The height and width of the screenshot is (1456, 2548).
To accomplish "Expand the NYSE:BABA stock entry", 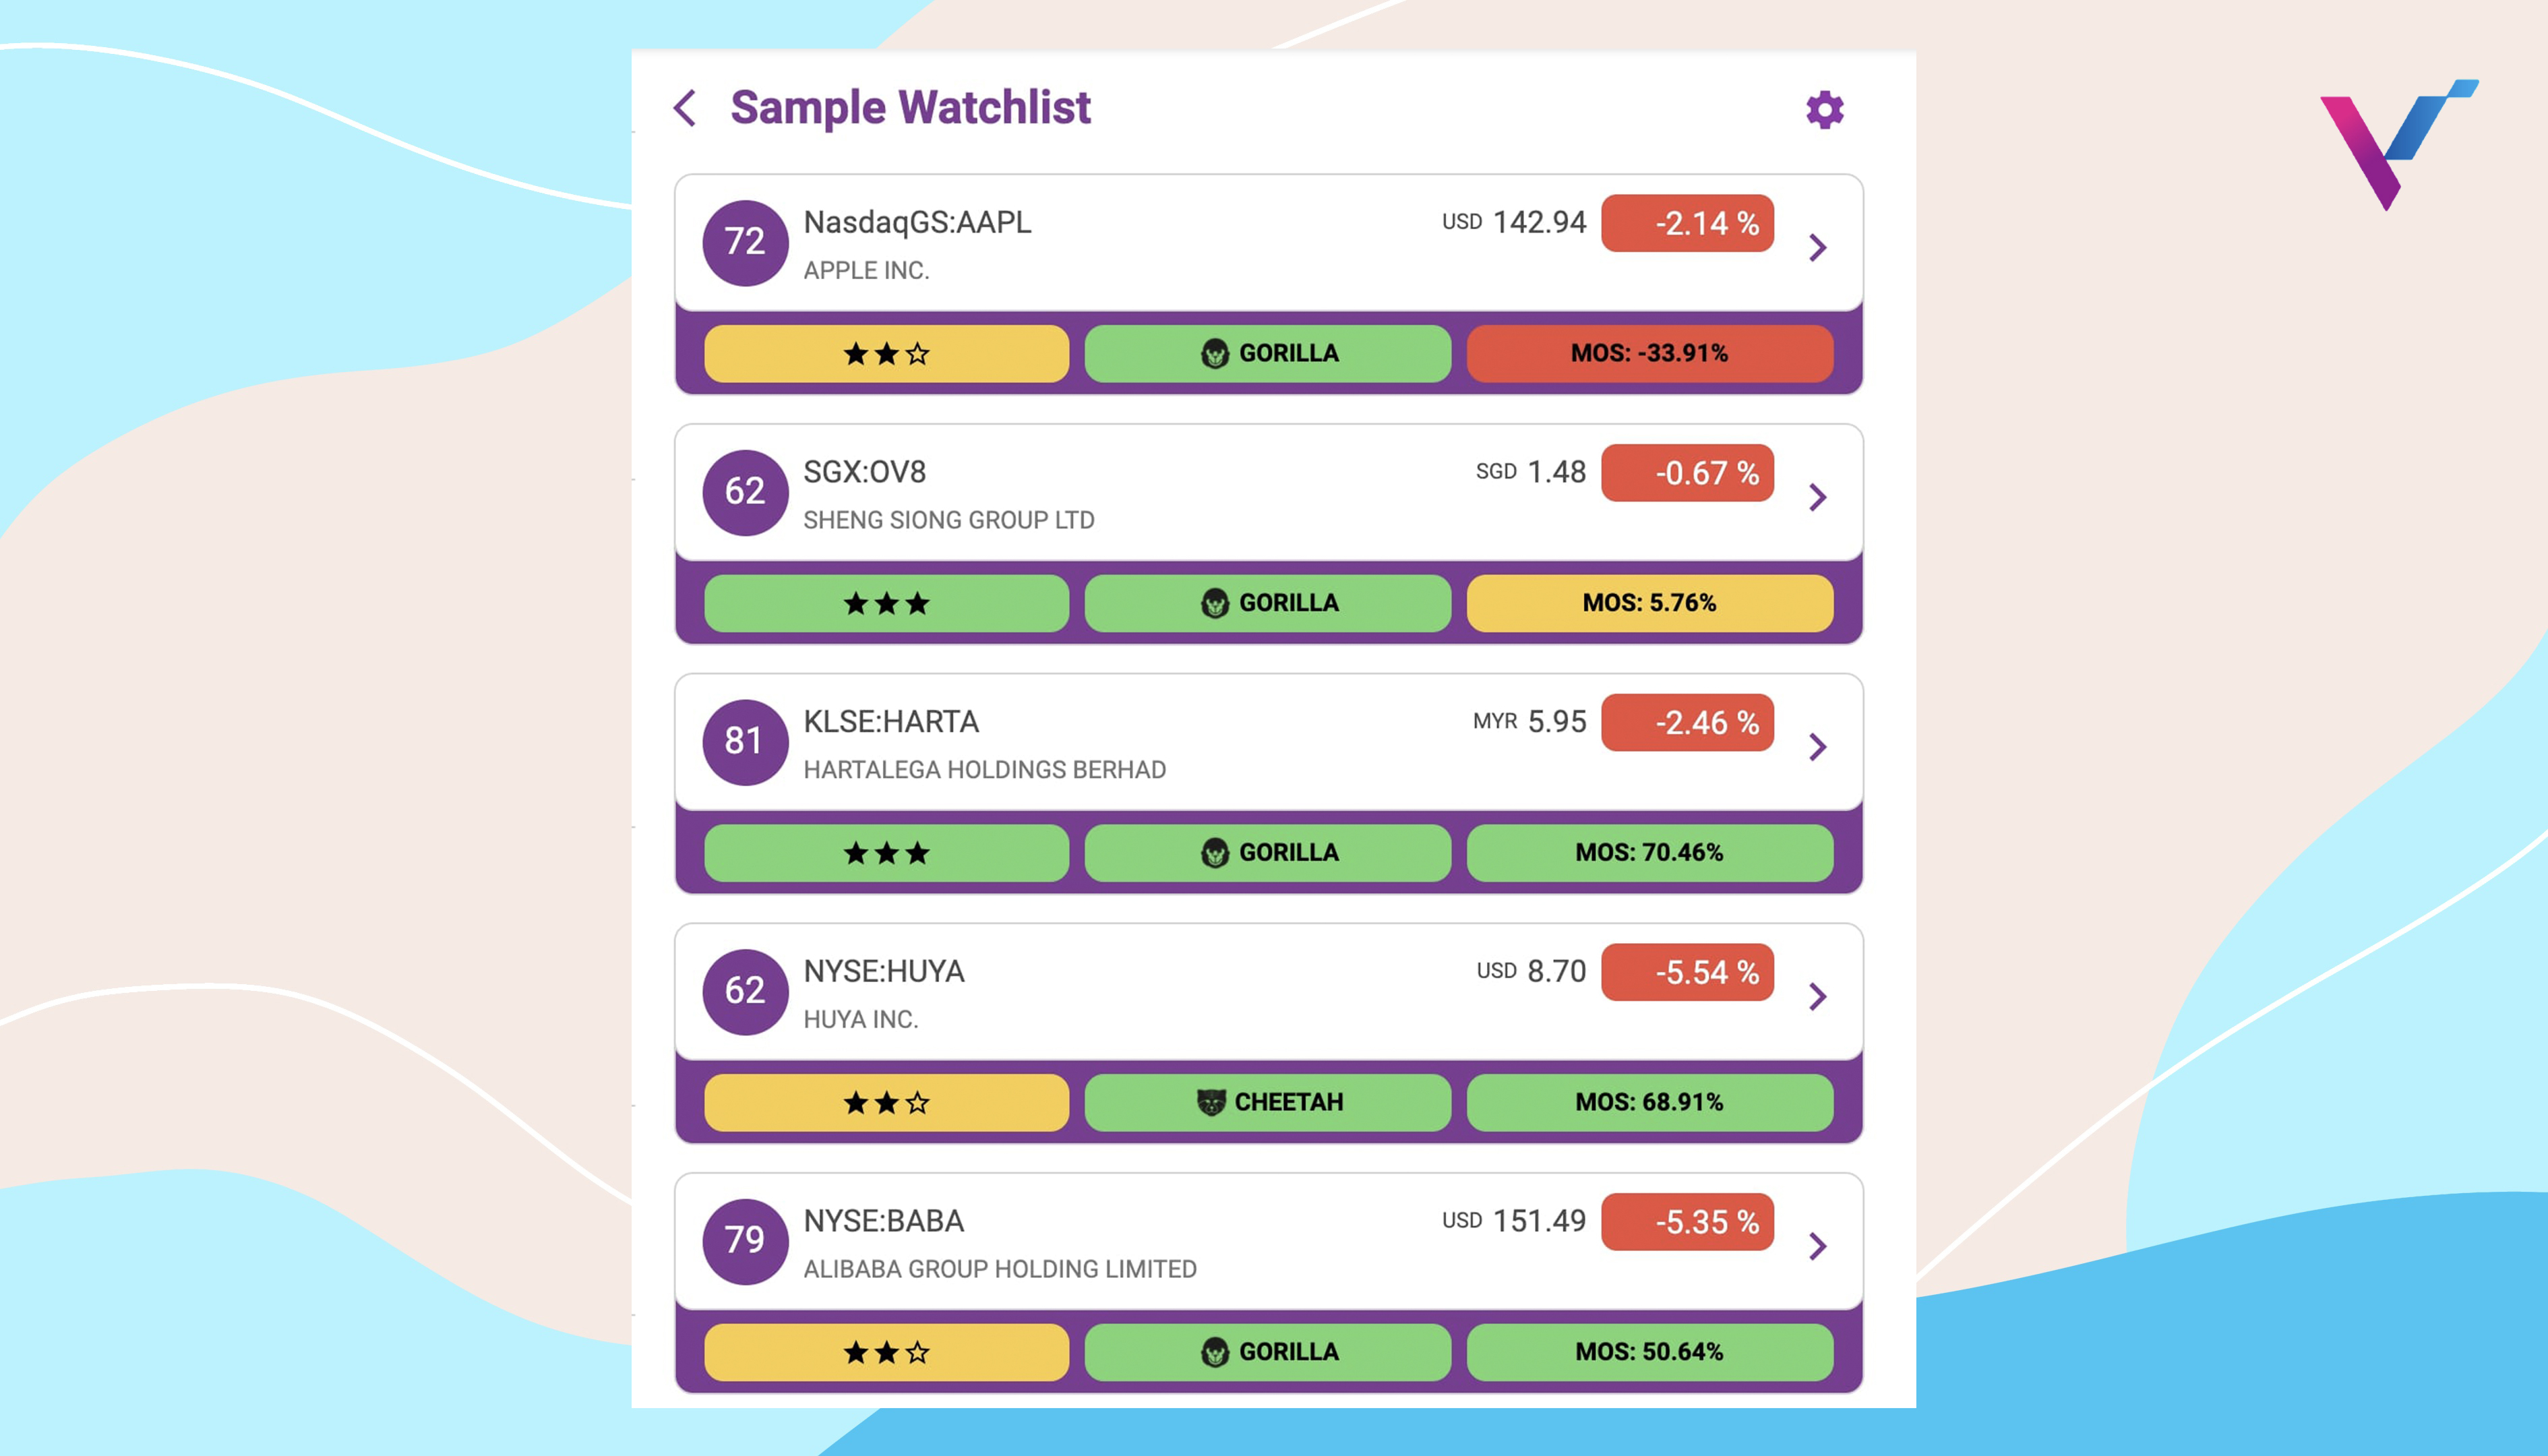I will point(1820,1244).
